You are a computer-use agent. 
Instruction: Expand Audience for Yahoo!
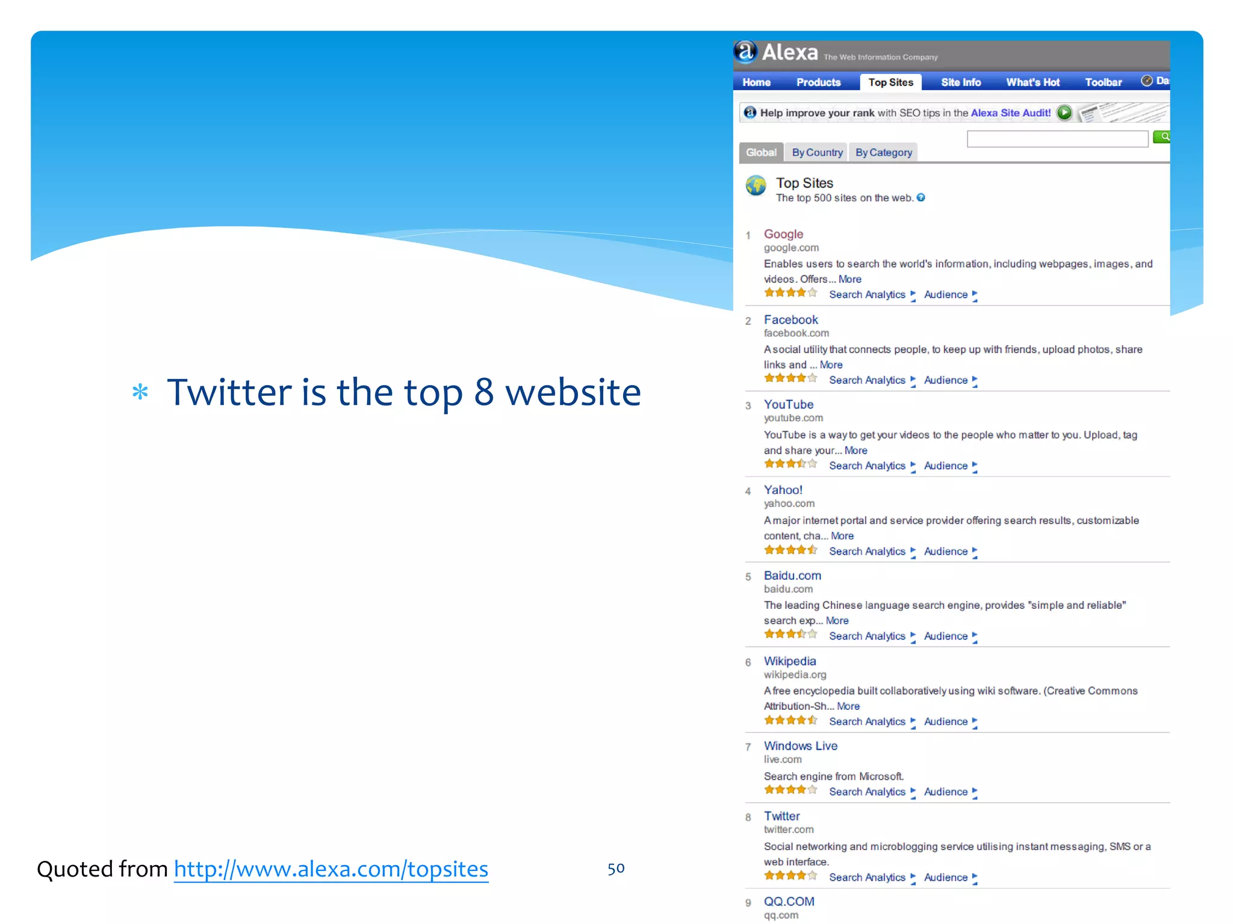(950, 552)
